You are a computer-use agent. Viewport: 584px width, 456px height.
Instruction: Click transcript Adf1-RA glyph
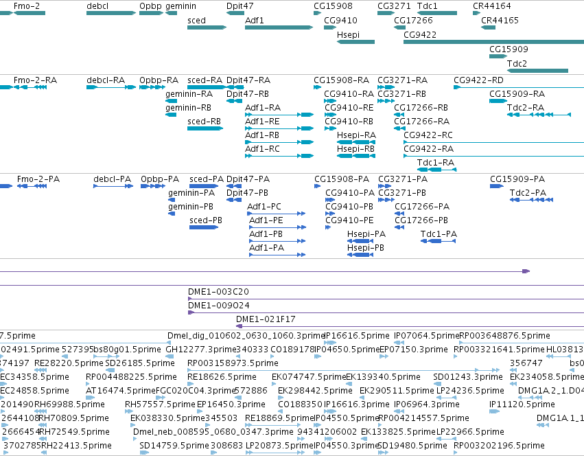279,115
